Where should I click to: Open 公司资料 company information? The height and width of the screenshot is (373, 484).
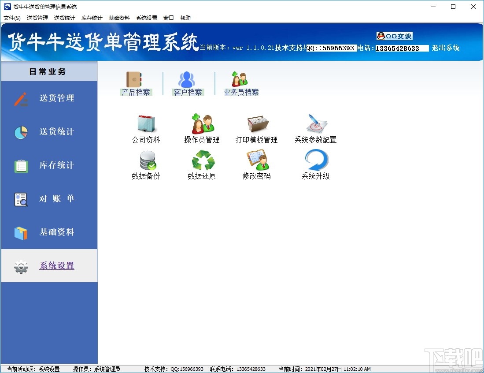pyautogui.click(x=146, y=128)
